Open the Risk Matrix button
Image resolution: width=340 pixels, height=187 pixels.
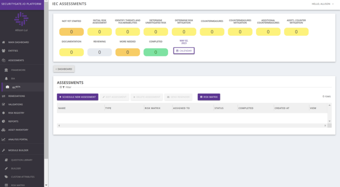pos(209,97)
